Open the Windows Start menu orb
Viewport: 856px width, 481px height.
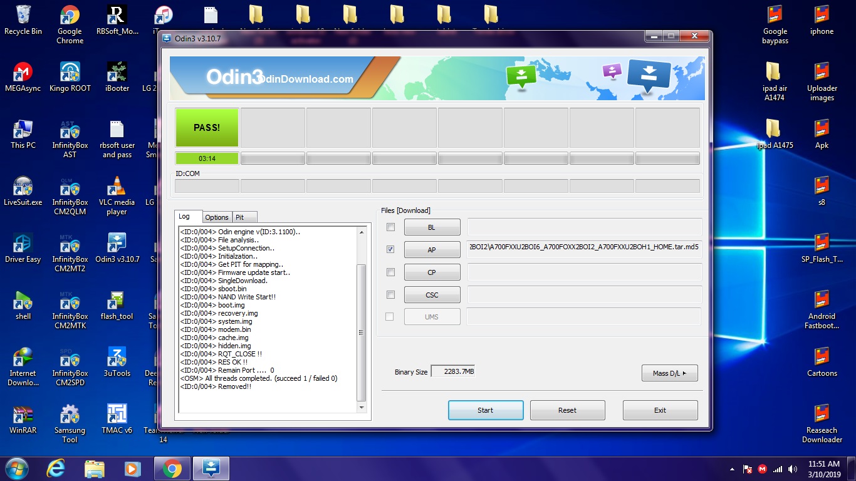[x=16, y=468]
